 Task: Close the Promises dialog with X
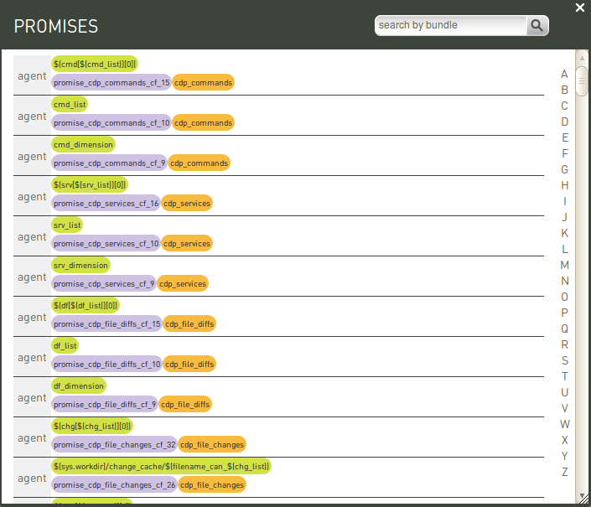[580, 8]
